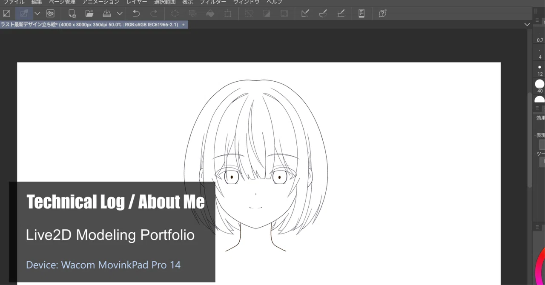Open the 編集 menu
The width and height of the screenshot is (545, 285).
[37, 2]
